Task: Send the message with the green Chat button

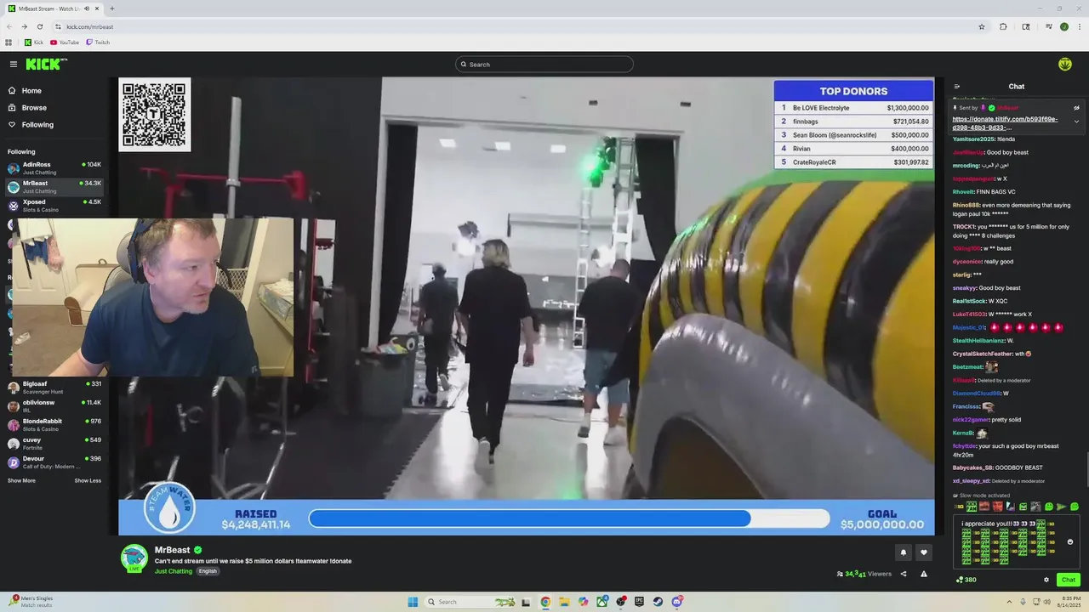Action: pos(1069,580)
